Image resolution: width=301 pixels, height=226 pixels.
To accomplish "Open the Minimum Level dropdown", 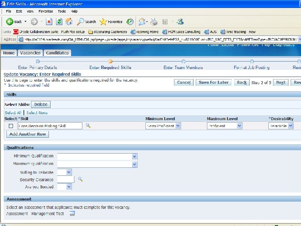I will tap(163, 126).
